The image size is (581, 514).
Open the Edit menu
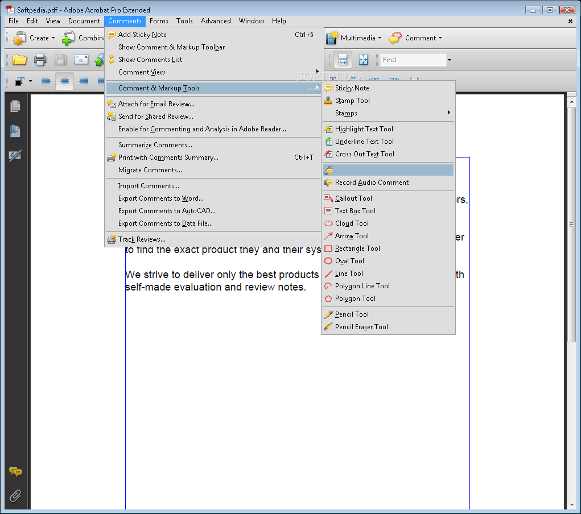coord(32,21)
